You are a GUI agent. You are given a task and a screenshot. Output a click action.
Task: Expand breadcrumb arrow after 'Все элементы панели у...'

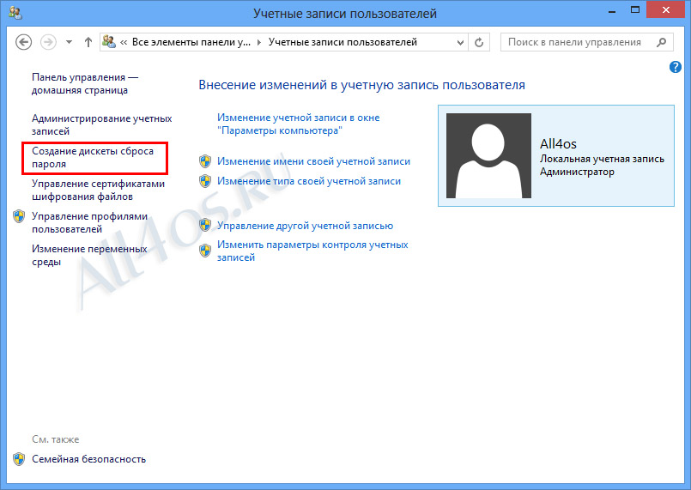[259, 42]
